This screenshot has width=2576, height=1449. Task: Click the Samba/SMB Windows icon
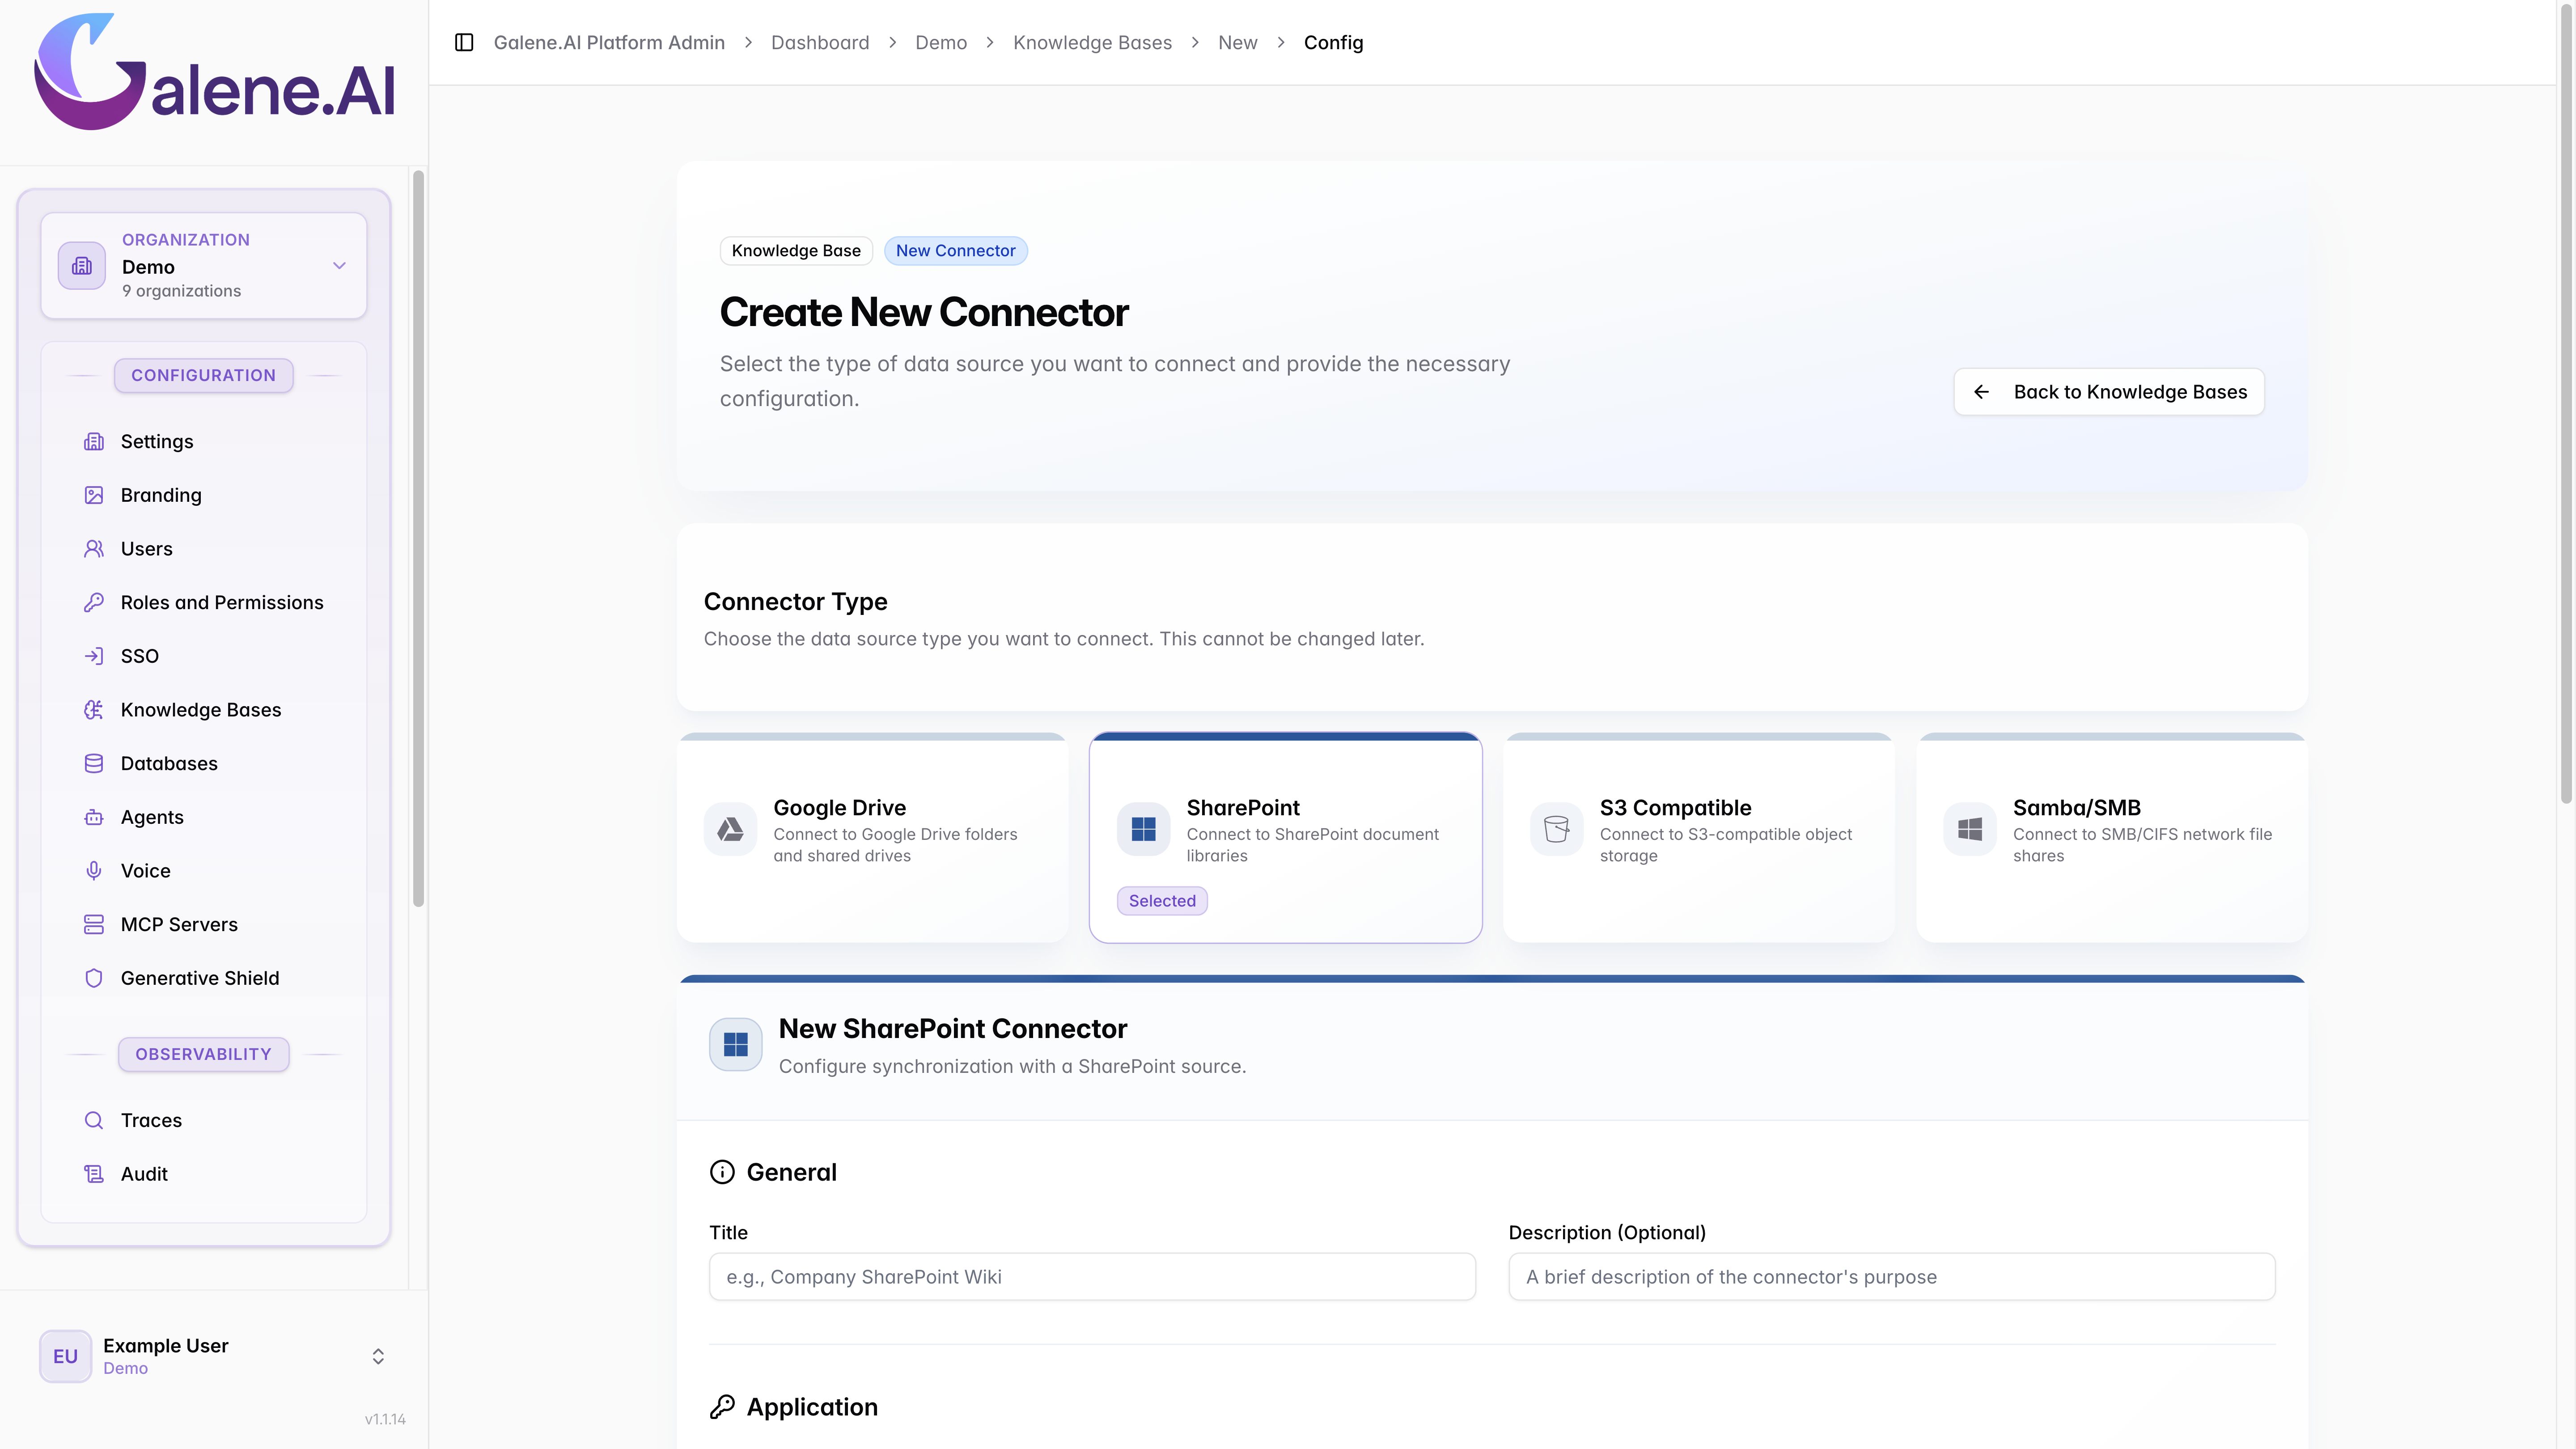(1970, 829)
